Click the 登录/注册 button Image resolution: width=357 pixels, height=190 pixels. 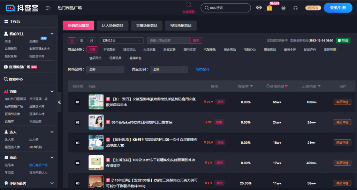pyautogui.click(x=337, y=8)
